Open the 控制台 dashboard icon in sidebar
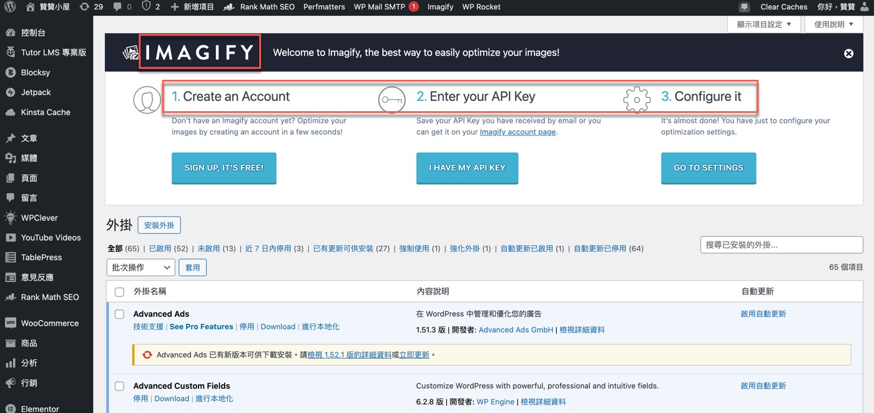The image size is (874, 413). click(11, 32)
